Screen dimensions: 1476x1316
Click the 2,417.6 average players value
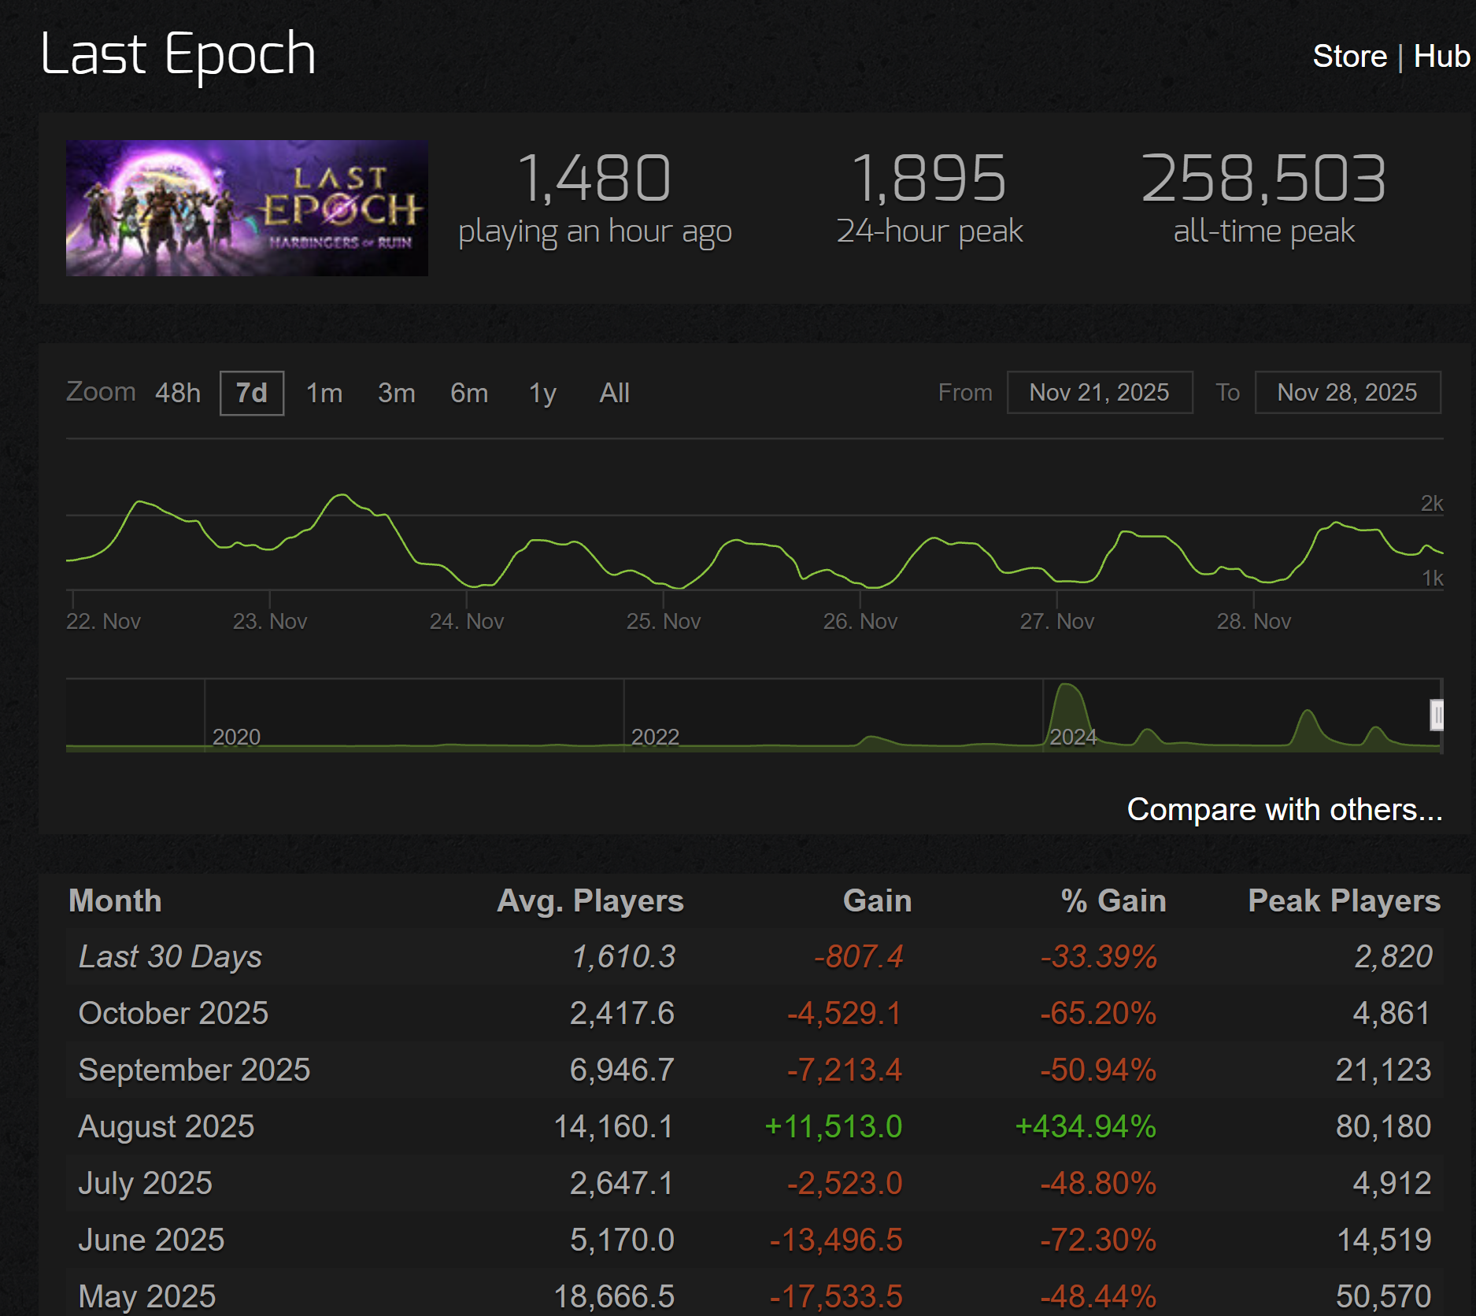click(622, 1013)
